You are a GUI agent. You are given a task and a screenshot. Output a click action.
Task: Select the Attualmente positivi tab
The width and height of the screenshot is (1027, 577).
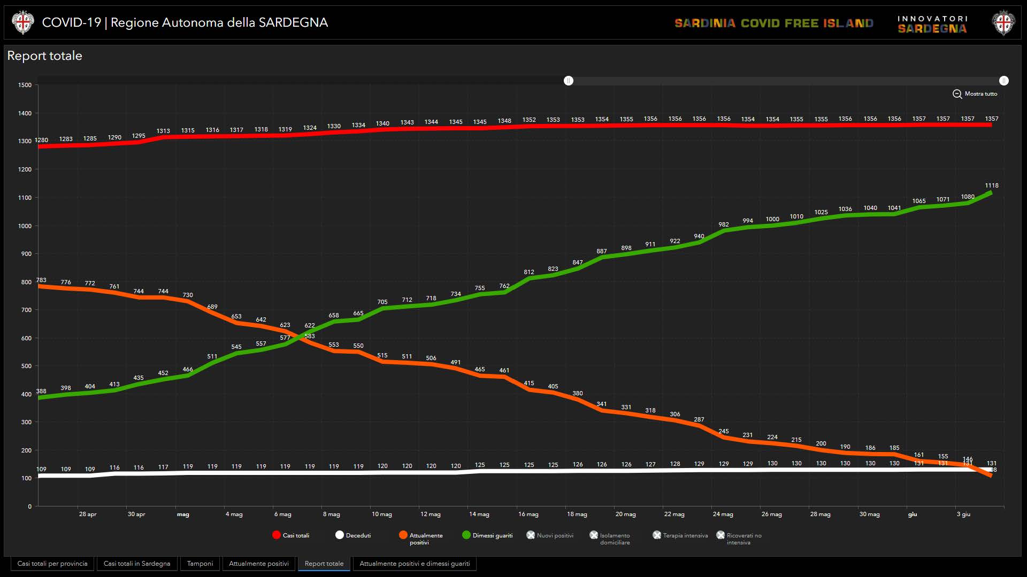click(259, 564)
